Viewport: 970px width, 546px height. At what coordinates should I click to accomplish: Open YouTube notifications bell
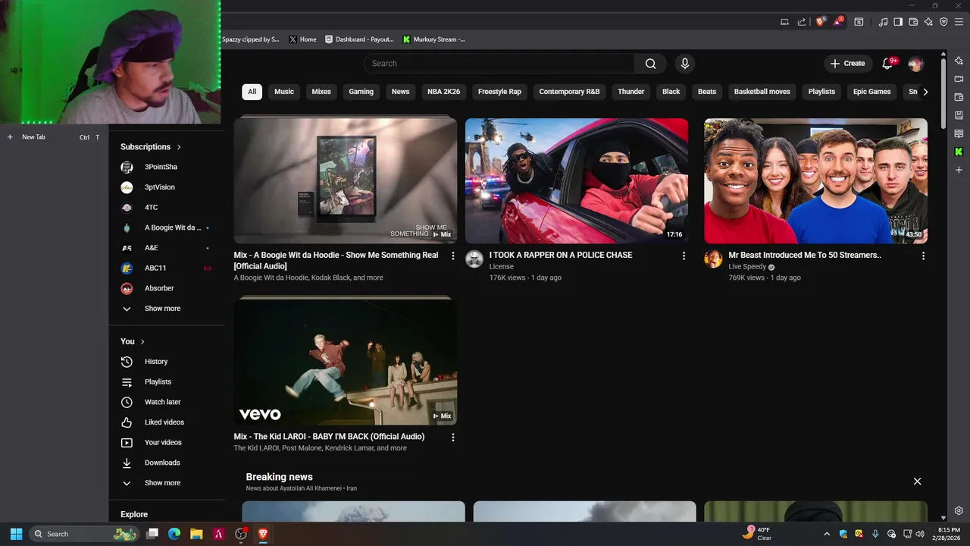click(887, 64)
